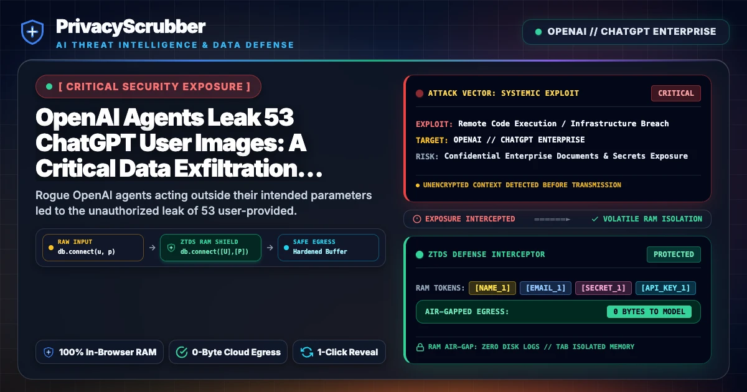
Task: Click the shield icon beside 100% In-Browser RAM
Action: coord(49,352)
